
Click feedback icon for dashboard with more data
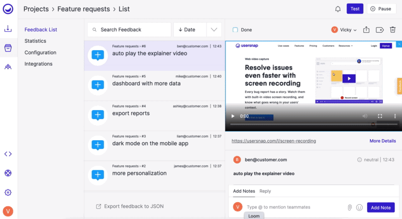(97, 85)
